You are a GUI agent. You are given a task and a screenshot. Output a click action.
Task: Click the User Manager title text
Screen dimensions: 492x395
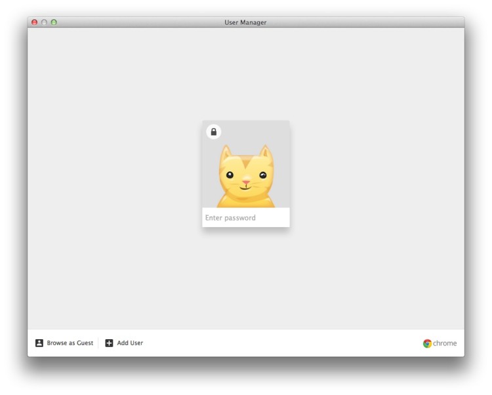[x=245, y=22]
